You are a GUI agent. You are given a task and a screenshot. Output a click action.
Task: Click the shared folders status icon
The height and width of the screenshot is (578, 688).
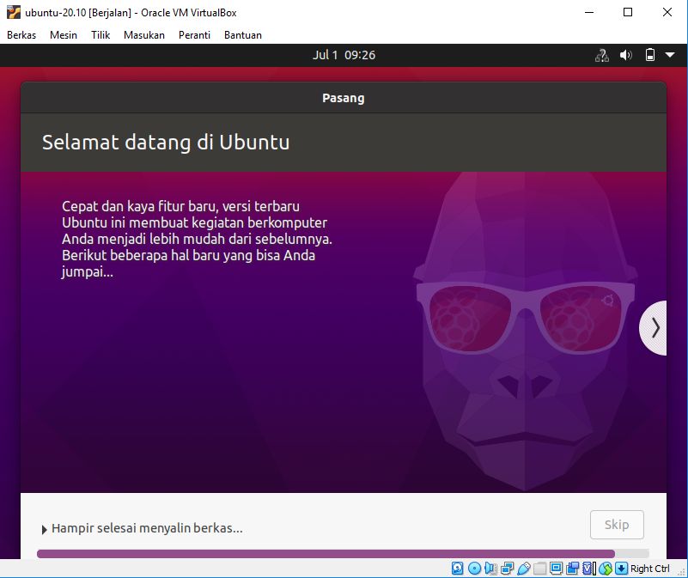point(539,569)
